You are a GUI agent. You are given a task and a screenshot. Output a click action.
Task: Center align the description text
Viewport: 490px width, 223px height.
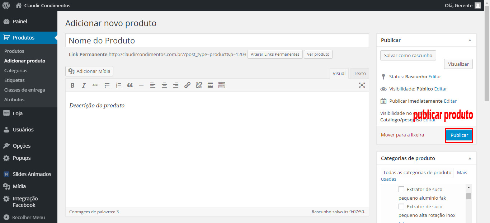(x=164, y=85)
